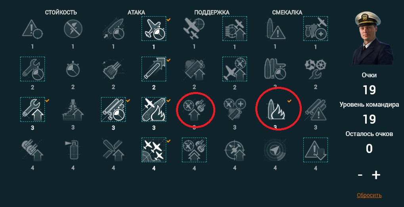Select the wrench-with-timer repair skill
The image size is (404, 207).
(x=33, y=69)
